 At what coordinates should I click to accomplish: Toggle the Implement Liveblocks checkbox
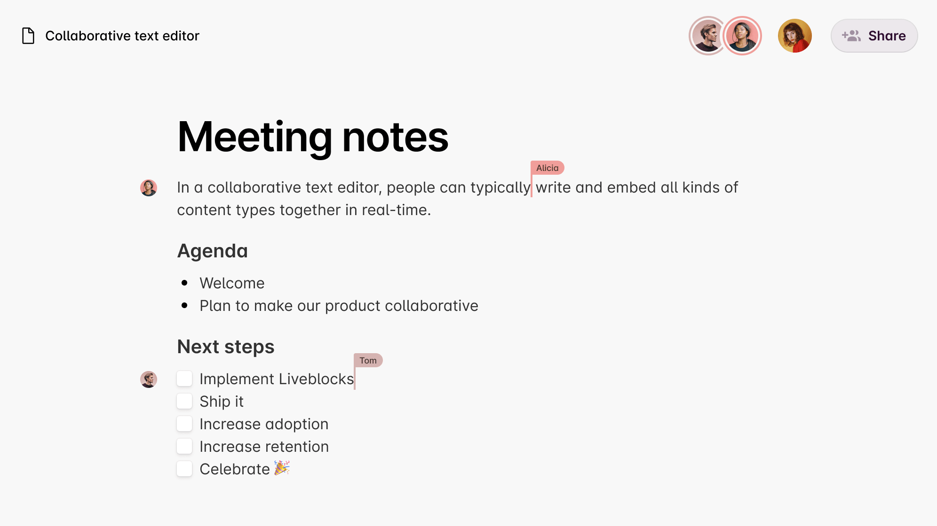tap(185, 379)
